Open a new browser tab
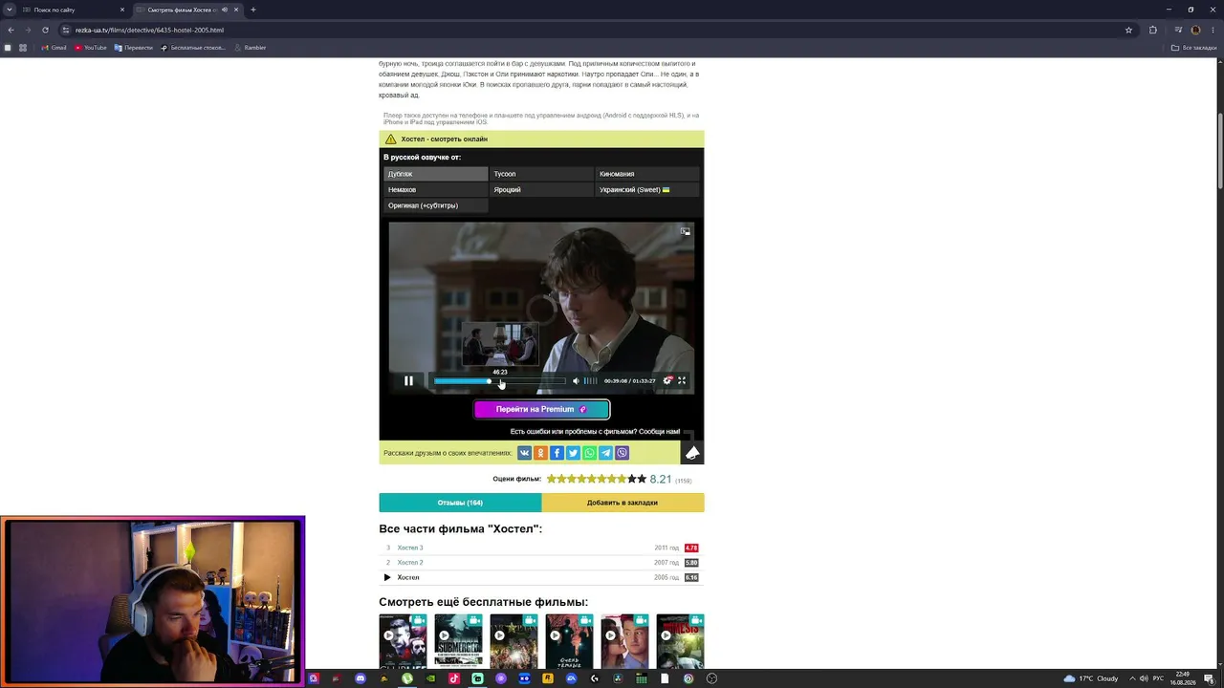This screenshot has width=1224, height=688. [253, 10]
